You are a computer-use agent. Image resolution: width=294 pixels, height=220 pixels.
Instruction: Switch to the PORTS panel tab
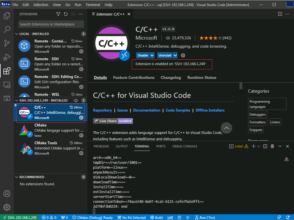point(161,146)
